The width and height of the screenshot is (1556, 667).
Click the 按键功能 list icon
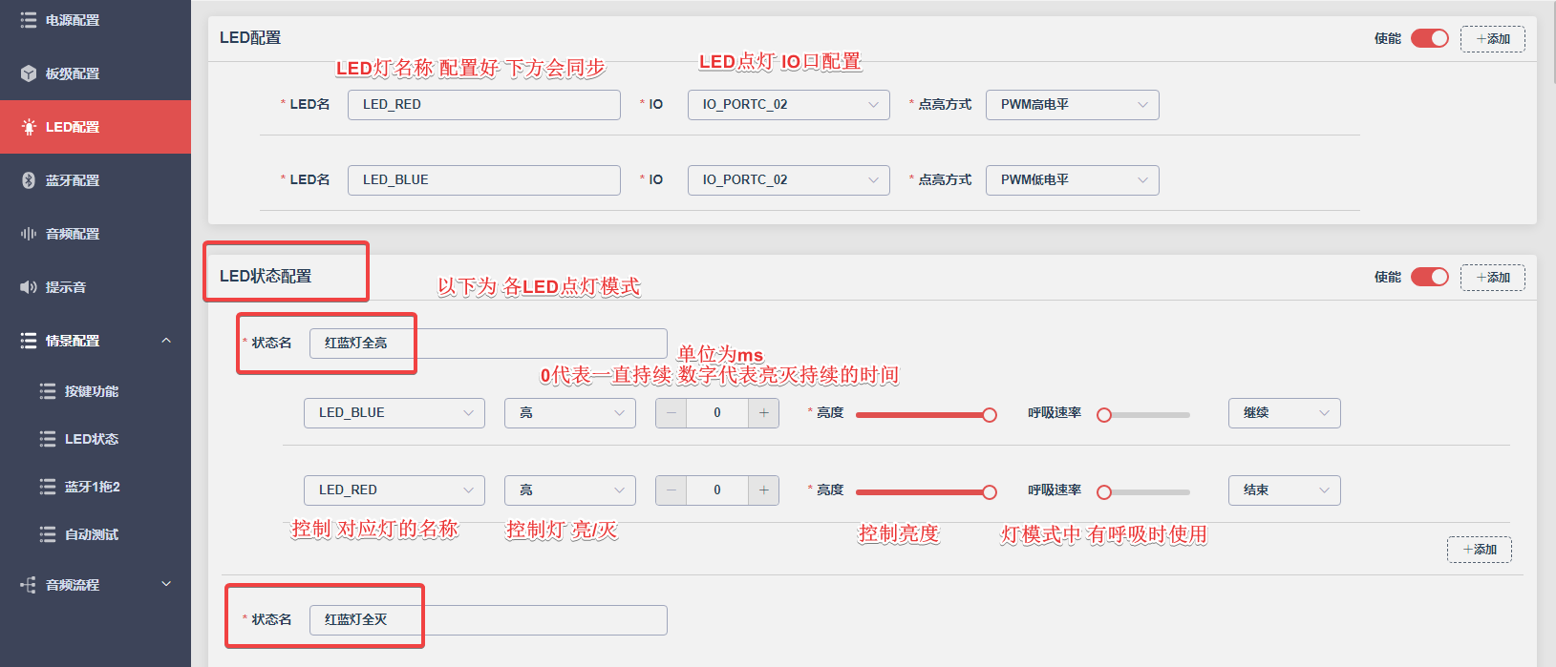tap(48, 391)
